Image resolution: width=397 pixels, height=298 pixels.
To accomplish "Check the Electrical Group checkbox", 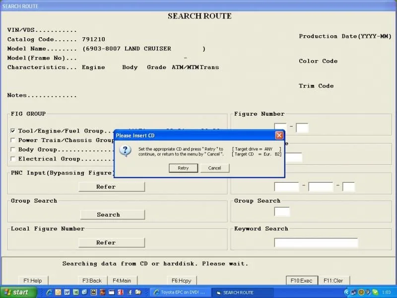I will [13, 159].
